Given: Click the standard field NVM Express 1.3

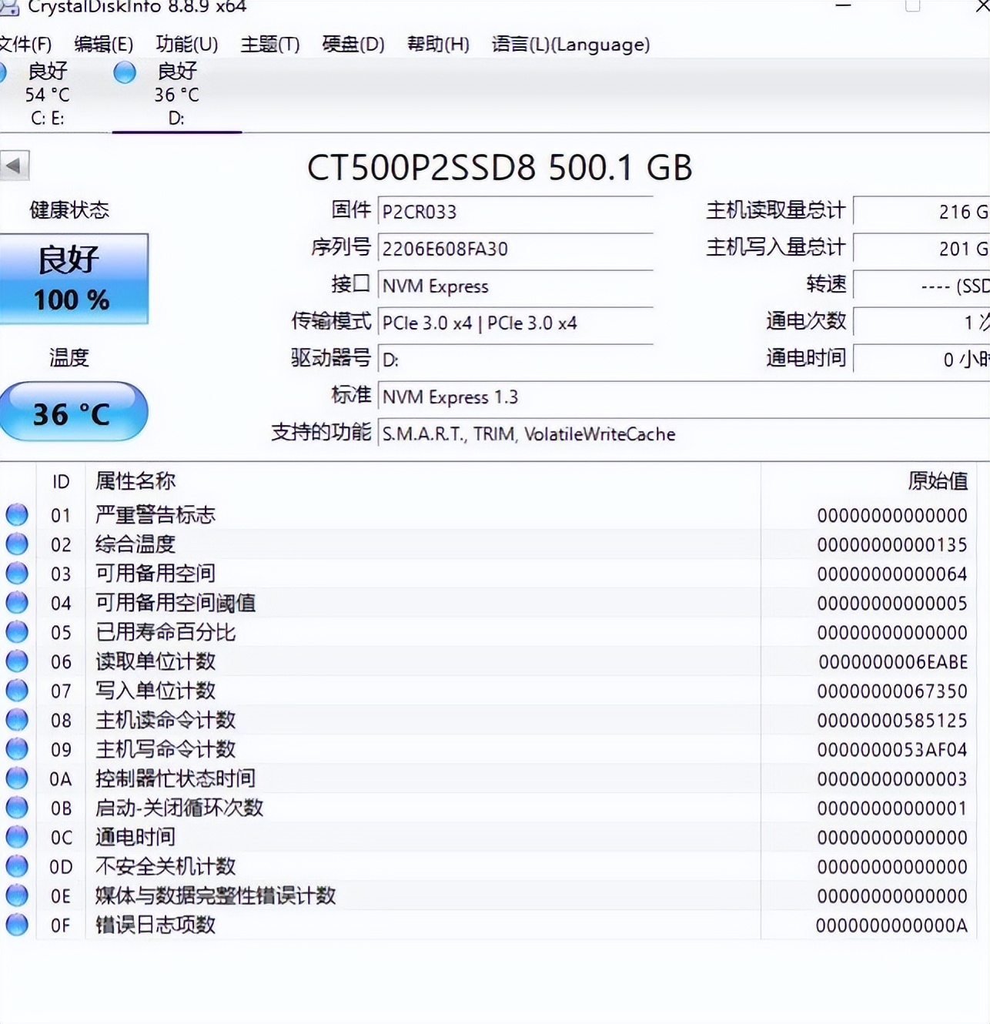Looking at the screenshot, I should pyautogui.click(x=684, y=397).
